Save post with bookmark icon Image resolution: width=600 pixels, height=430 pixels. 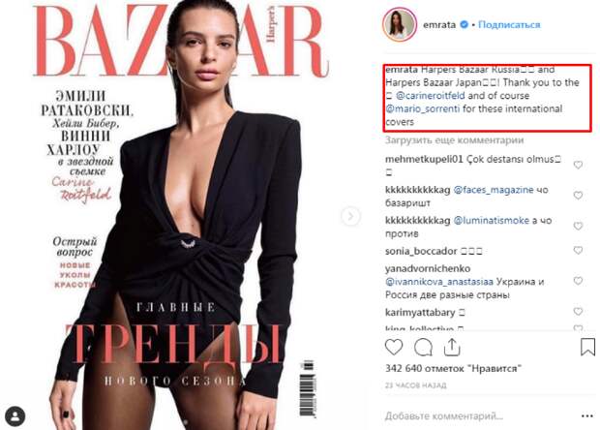[587, 347]
